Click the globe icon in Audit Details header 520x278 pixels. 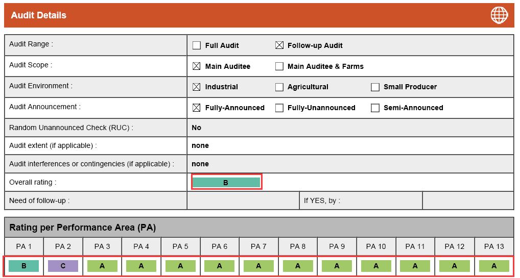[x=499, y=15]
